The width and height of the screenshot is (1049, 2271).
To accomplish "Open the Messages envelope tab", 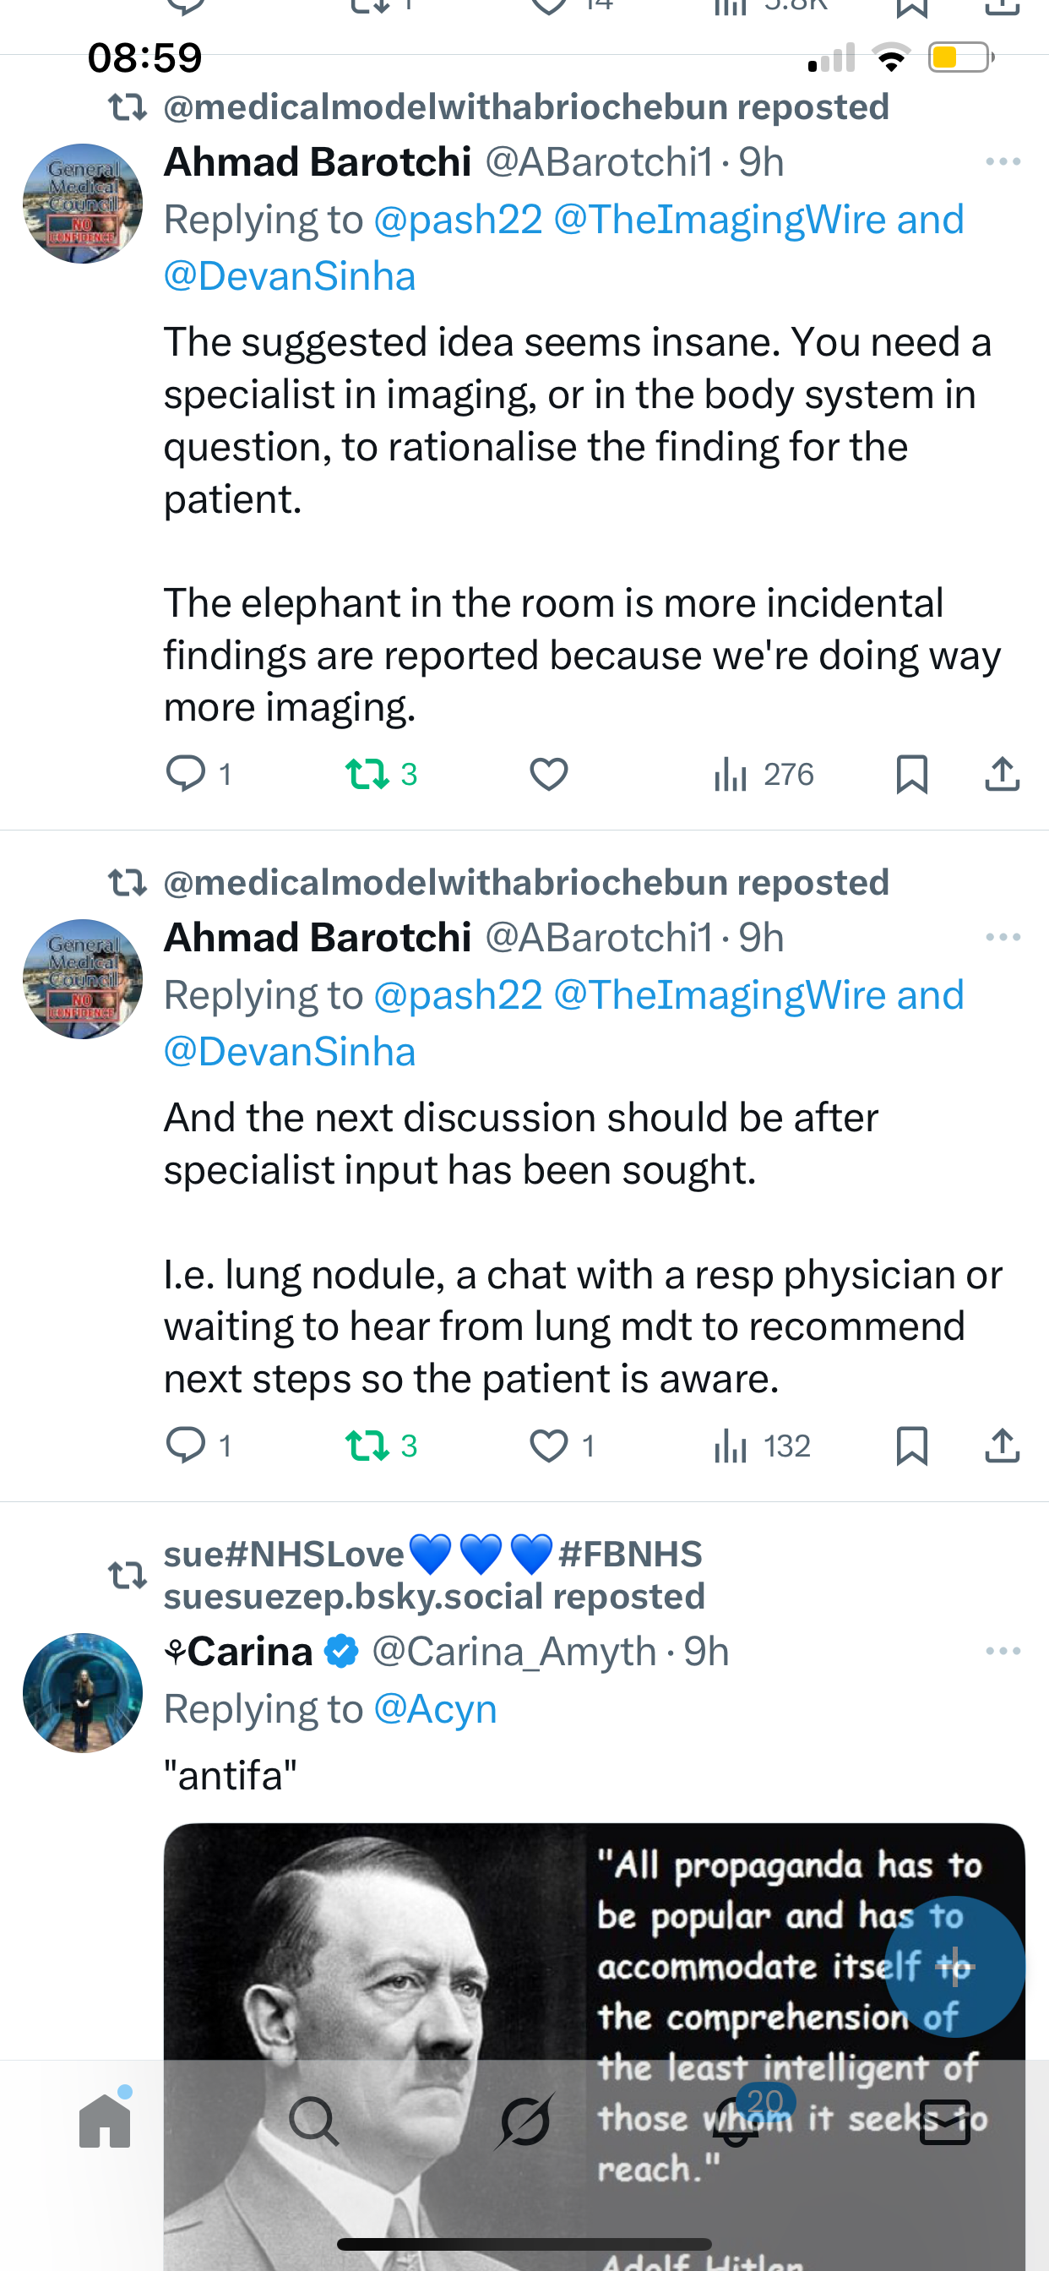I will (945, 2121).
